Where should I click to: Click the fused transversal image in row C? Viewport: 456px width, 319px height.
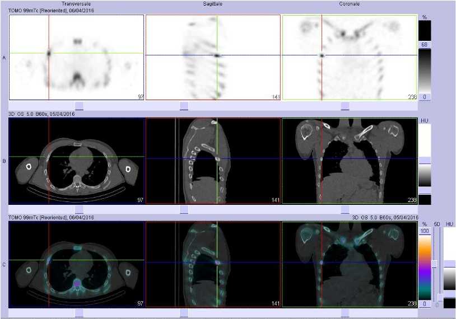pos(77,264)
